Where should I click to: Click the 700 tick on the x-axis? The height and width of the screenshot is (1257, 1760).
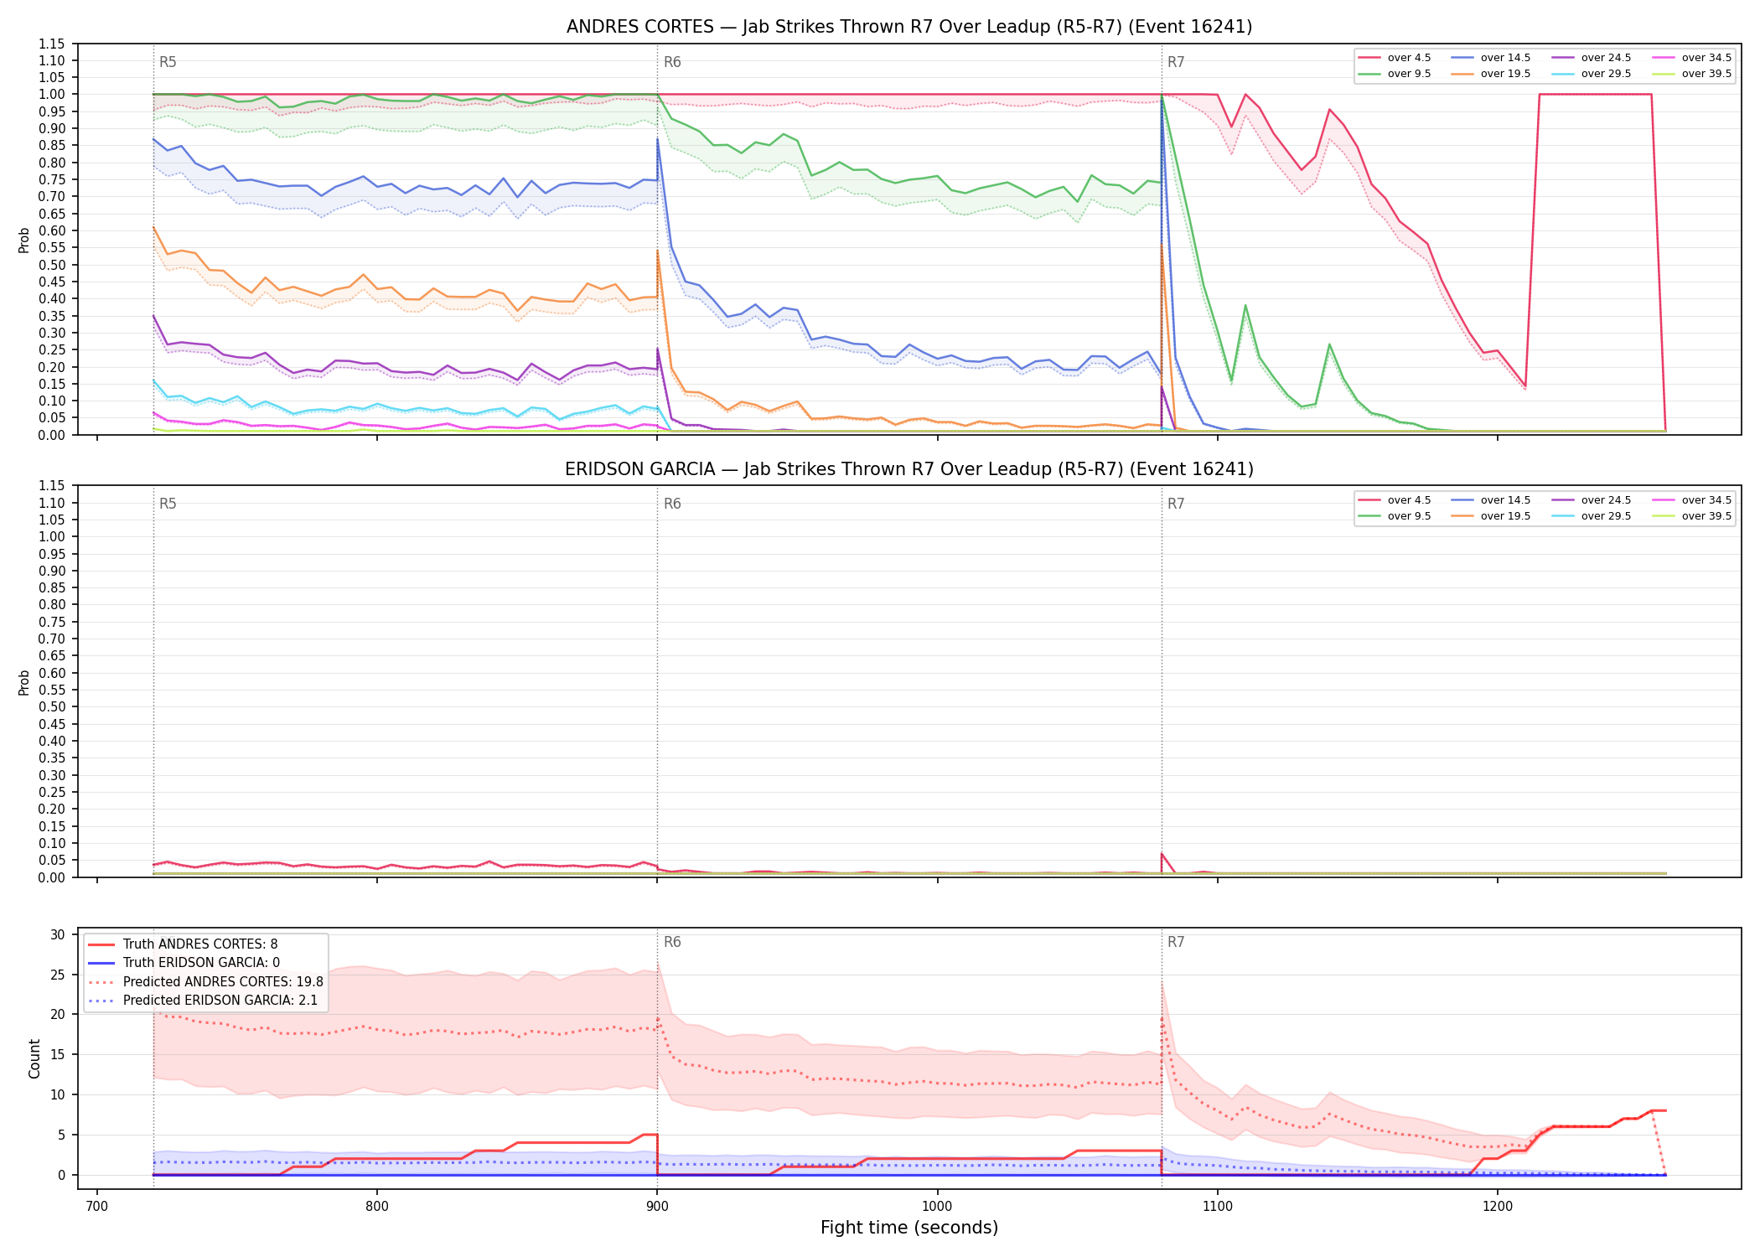point(97,1207)
